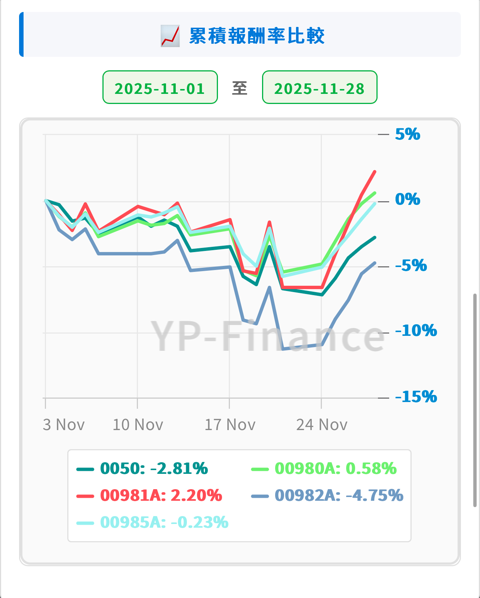This screenshot has width=480, height=598.
Task: Toggle the 00981A: 2.20% legend entry
Action: 161,496
